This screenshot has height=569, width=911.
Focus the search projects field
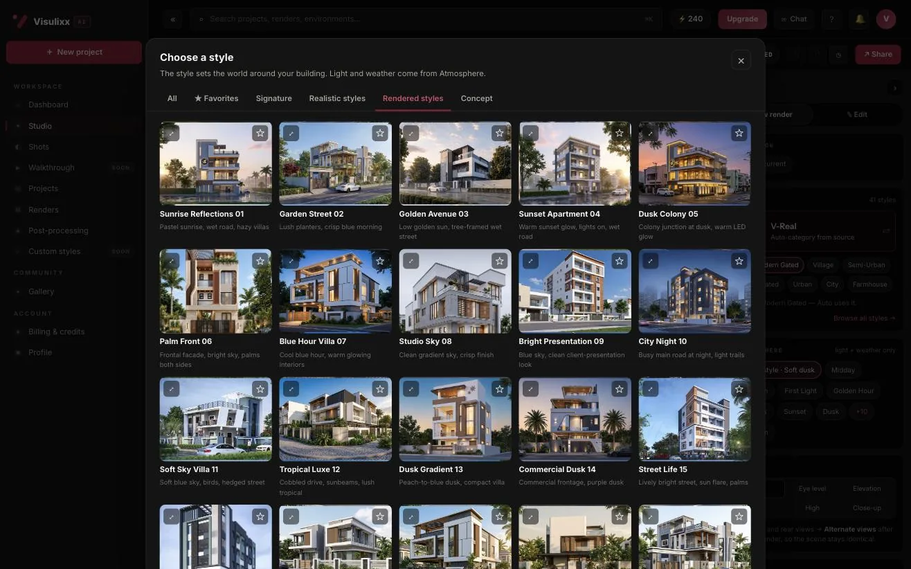pyautogui.click(x=426, y=19)
